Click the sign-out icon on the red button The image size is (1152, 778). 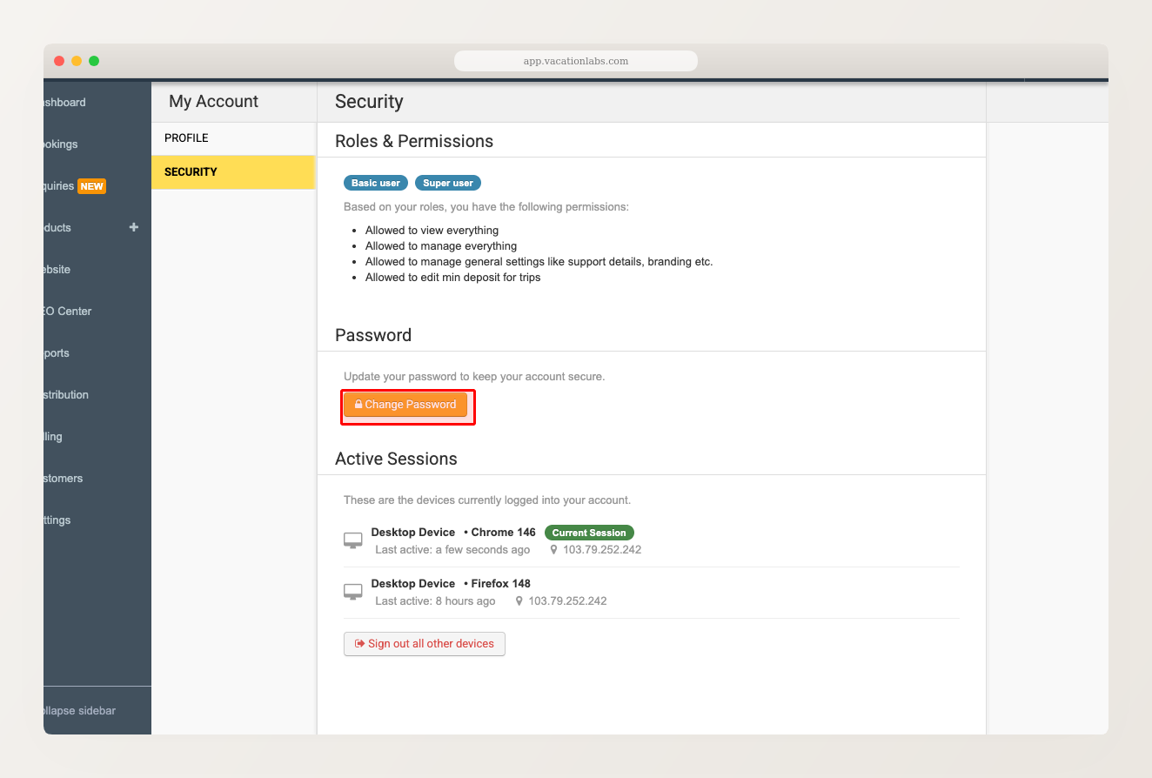point(358,643)
